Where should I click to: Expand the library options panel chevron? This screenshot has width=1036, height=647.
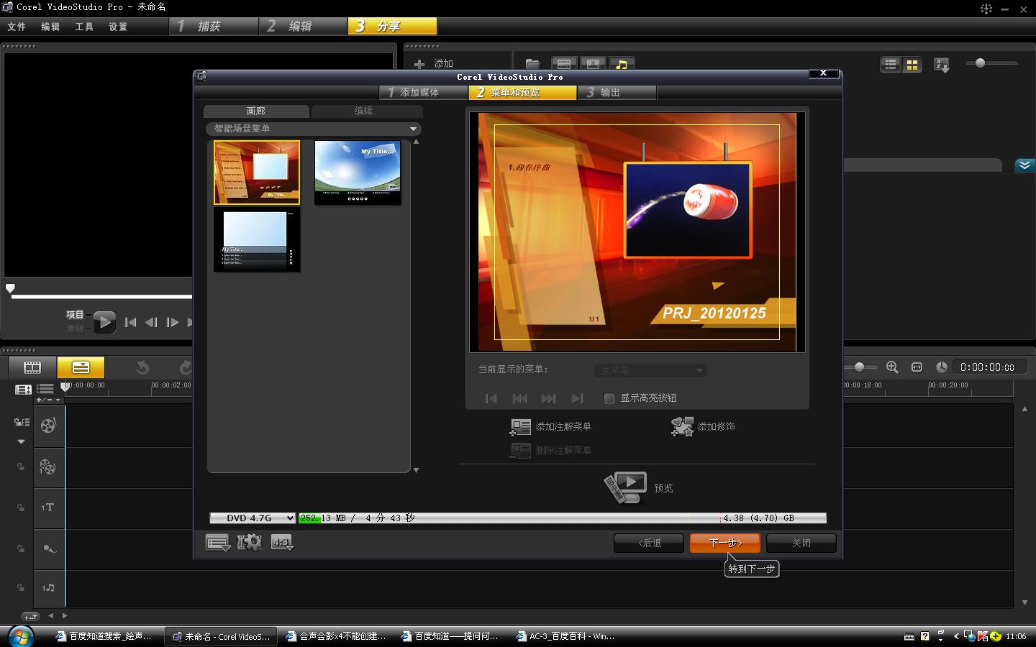click(x=1024, y=165)
